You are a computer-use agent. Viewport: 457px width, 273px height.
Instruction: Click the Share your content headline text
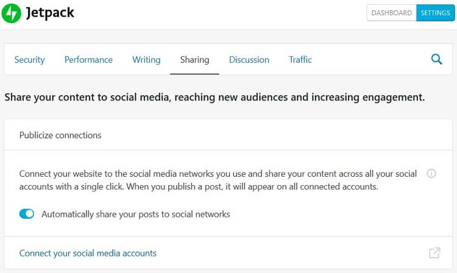(x=214, y=97)
